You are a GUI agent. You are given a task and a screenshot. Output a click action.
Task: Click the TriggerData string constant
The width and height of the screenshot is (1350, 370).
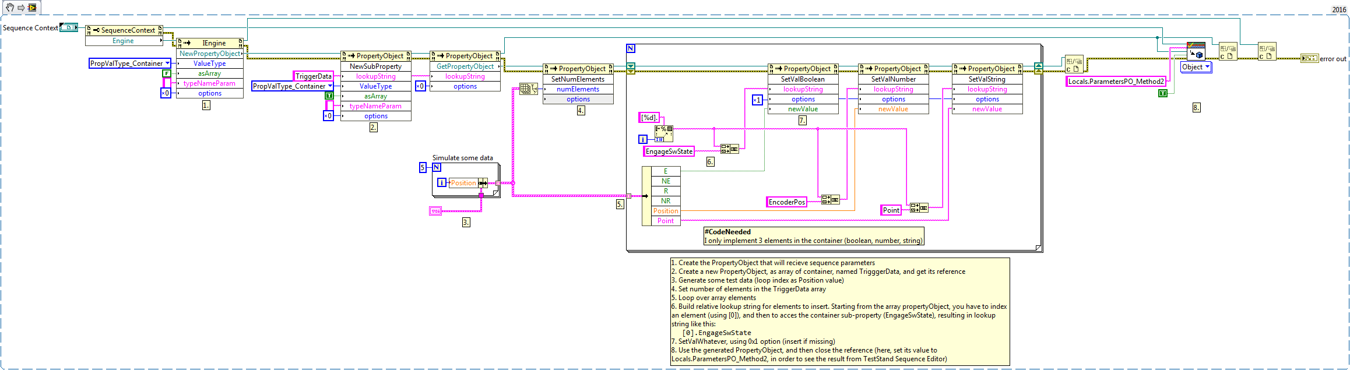[313, 76]
